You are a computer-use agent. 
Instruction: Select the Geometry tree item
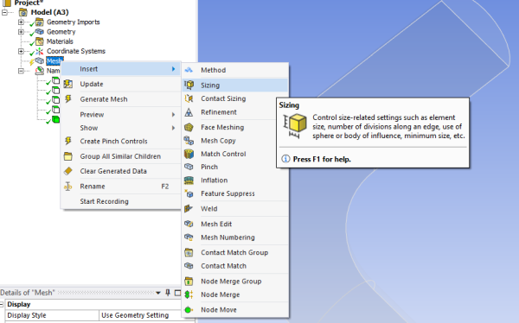[x=61, y=32]
